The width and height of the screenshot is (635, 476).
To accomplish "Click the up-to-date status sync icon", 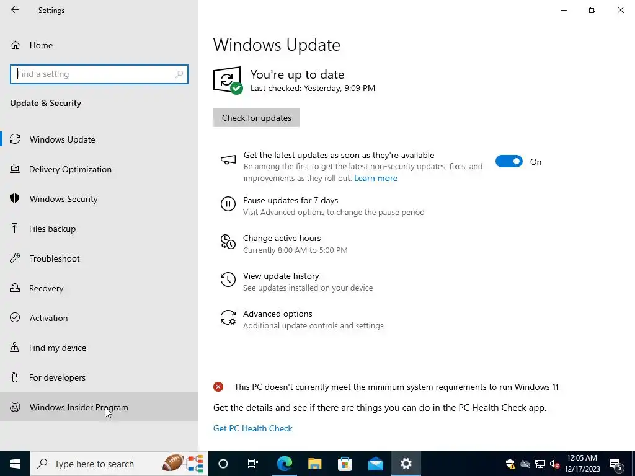I will [x=228, y=81].
